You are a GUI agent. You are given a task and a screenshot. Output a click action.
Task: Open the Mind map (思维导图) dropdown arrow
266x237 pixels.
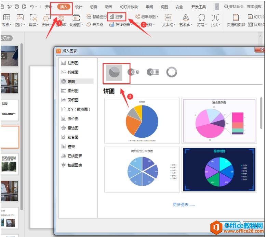[157, 17]
